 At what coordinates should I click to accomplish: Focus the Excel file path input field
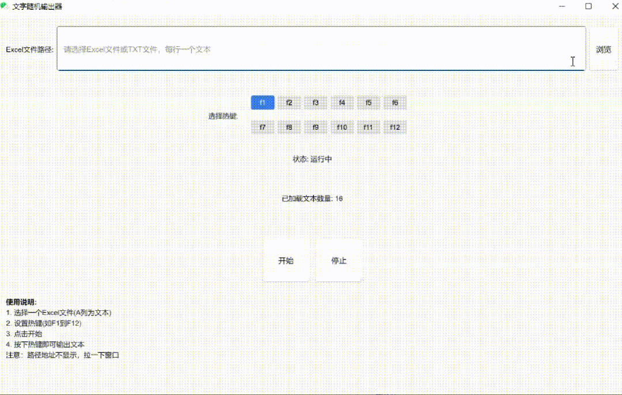321,49
